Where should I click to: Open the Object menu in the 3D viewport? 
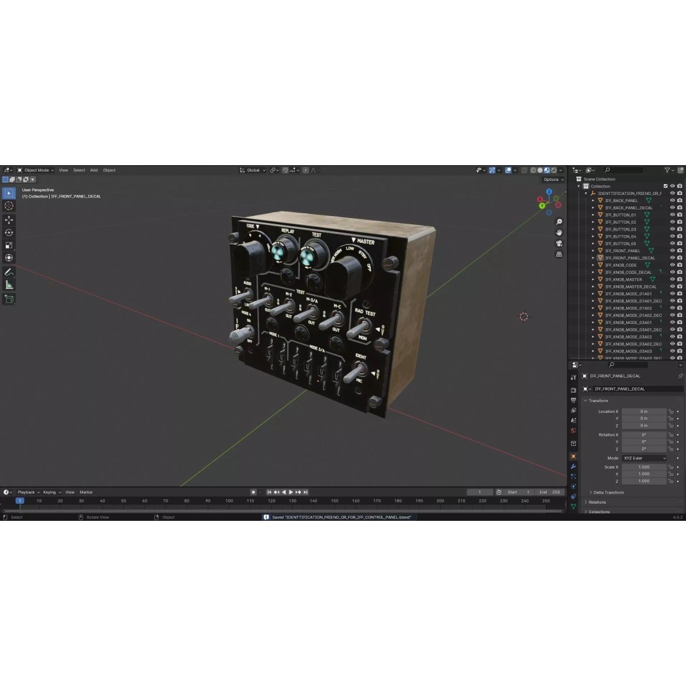pos(109,170)
